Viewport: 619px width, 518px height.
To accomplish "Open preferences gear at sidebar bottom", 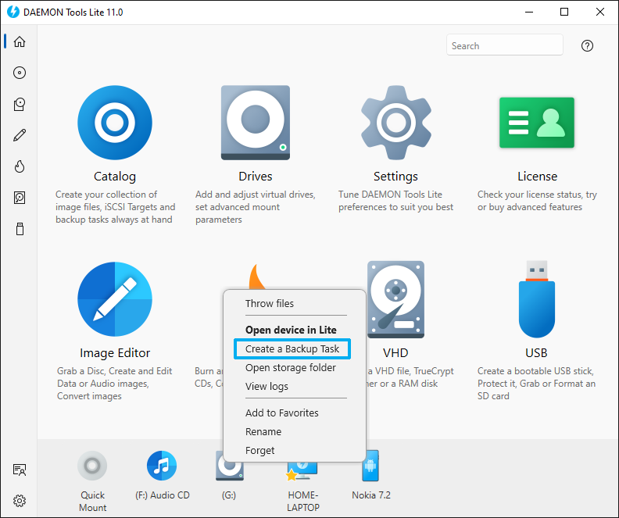I will click(x=20, y=501).
